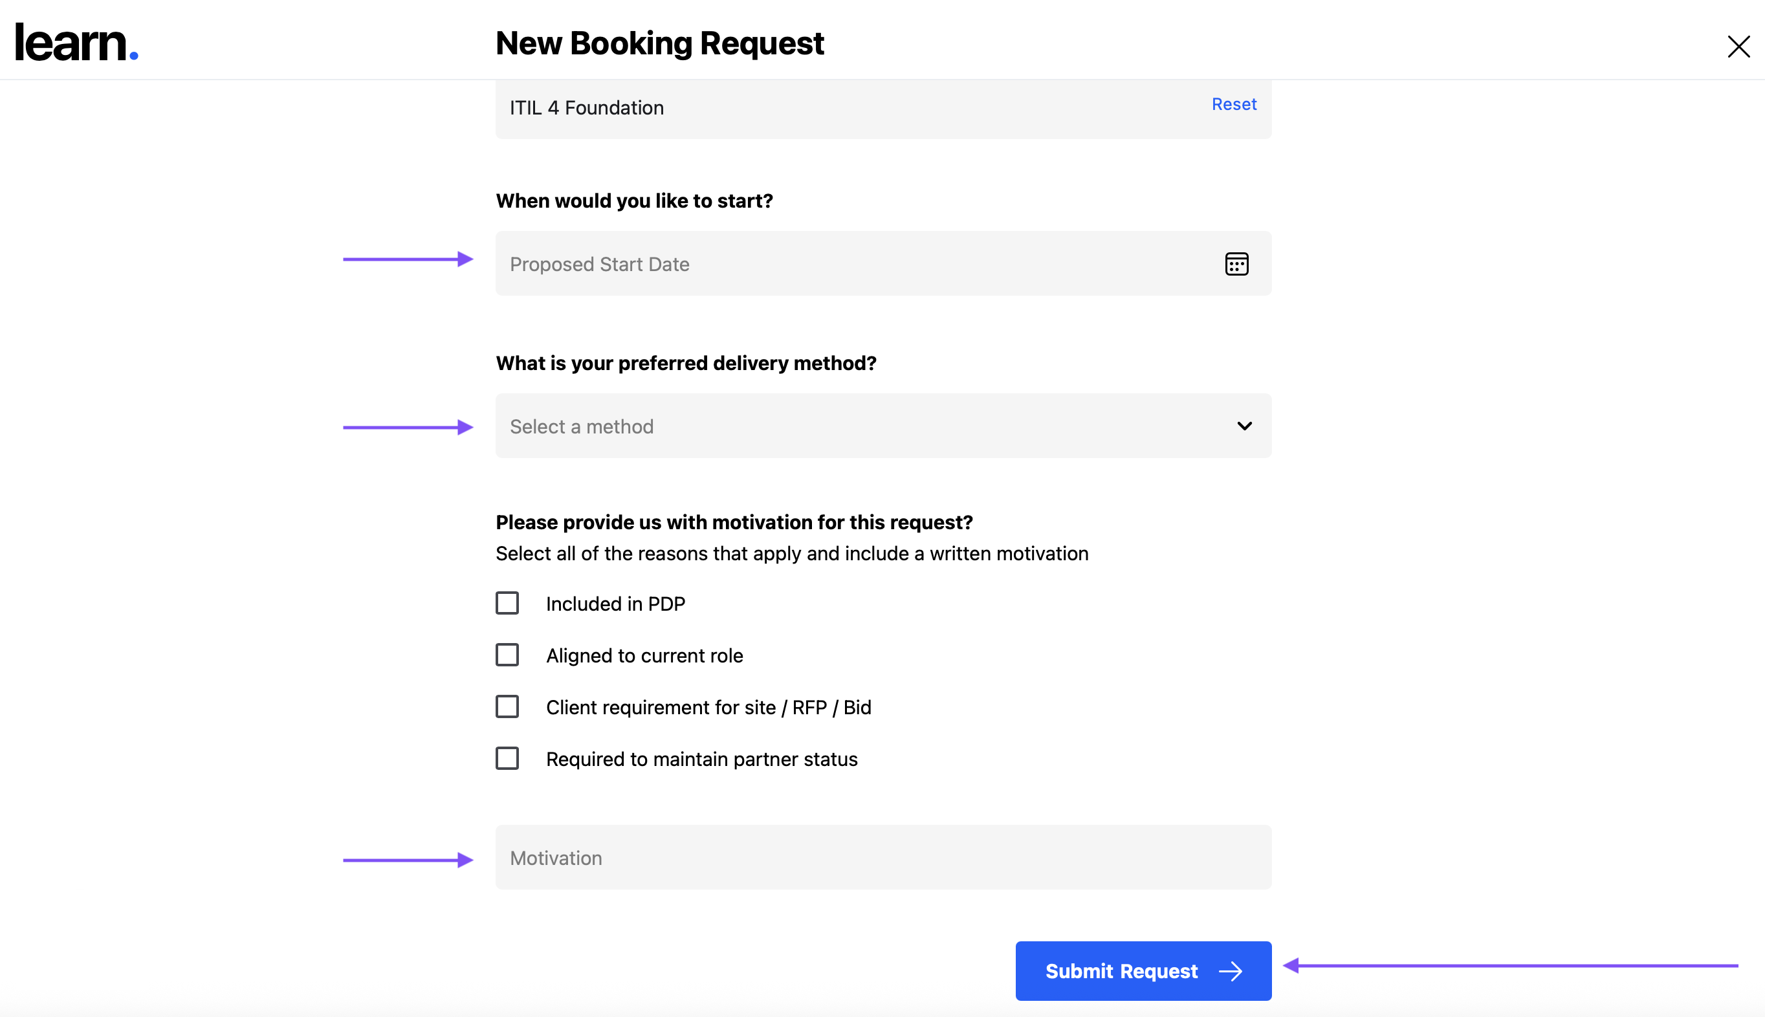This screenshot has height=1017, width=1765.
Task: Click into the Motivation text field
Action: tap(883, 857)
